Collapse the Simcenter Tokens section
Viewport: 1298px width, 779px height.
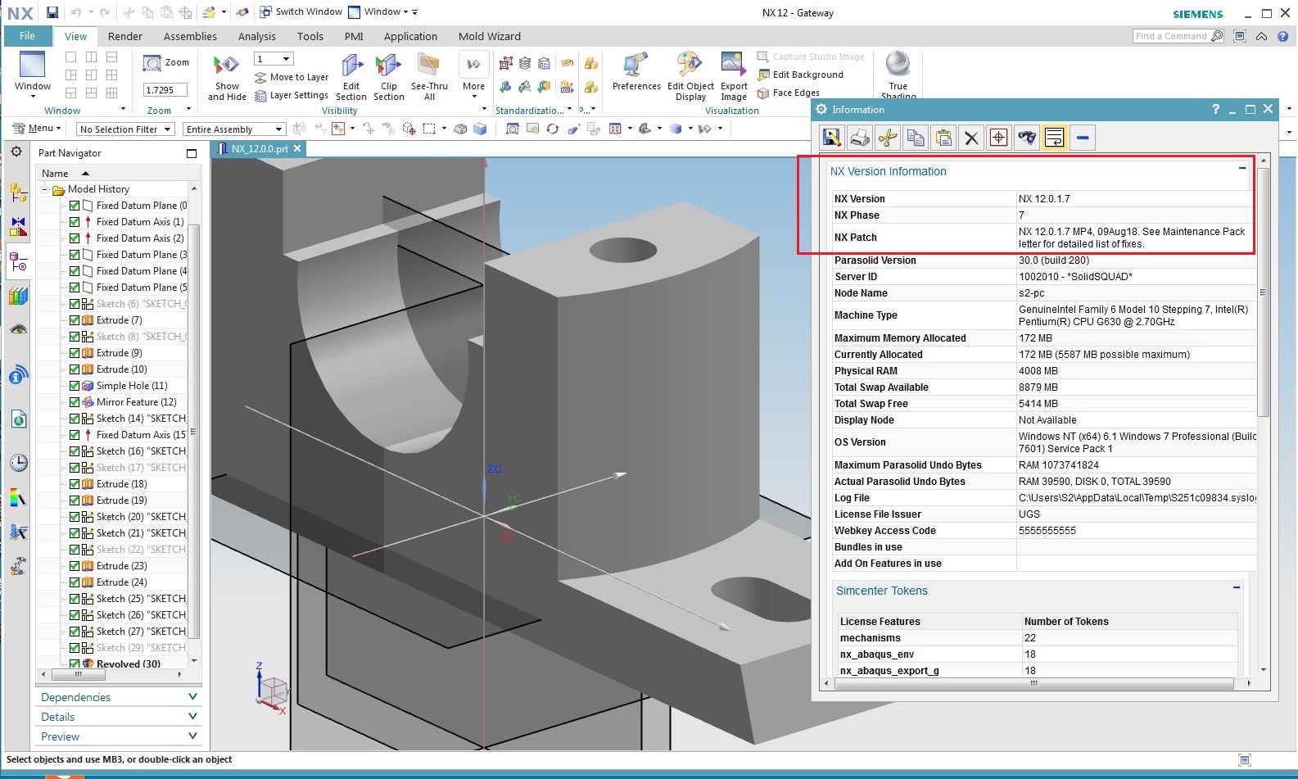point(1237,587)
